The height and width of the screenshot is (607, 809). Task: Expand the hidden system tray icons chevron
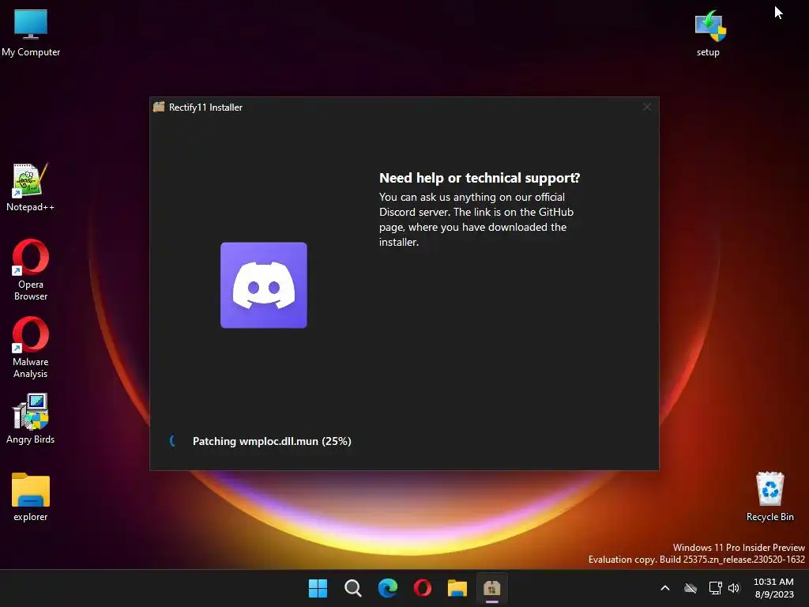(665, 588)
